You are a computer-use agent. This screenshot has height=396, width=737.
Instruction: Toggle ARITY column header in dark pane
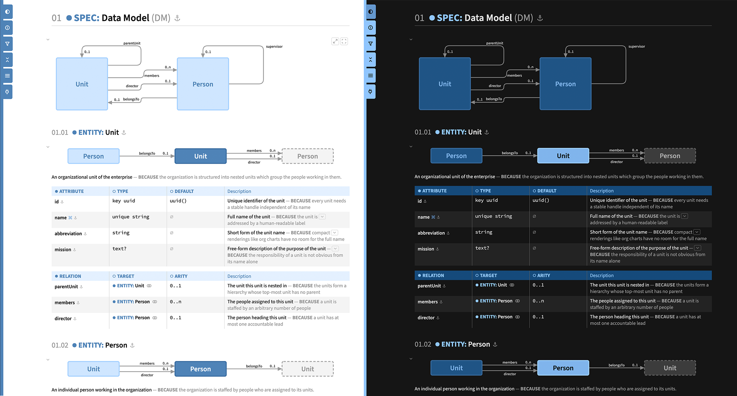coord(542,275)
